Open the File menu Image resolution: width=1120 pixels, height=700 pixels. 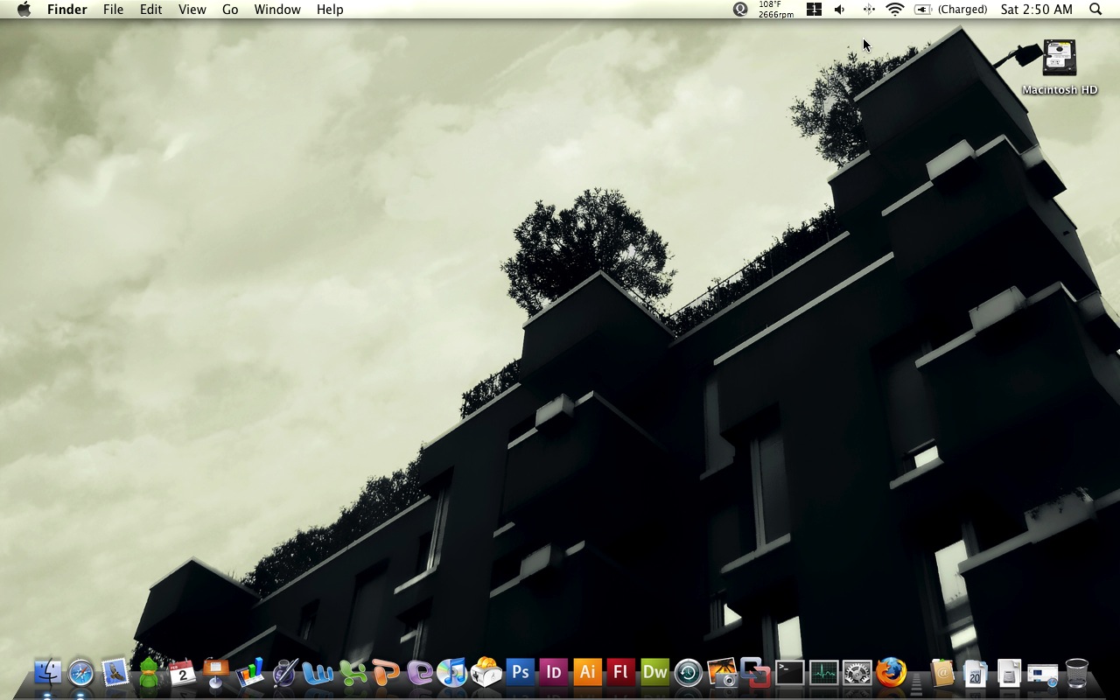113,10
